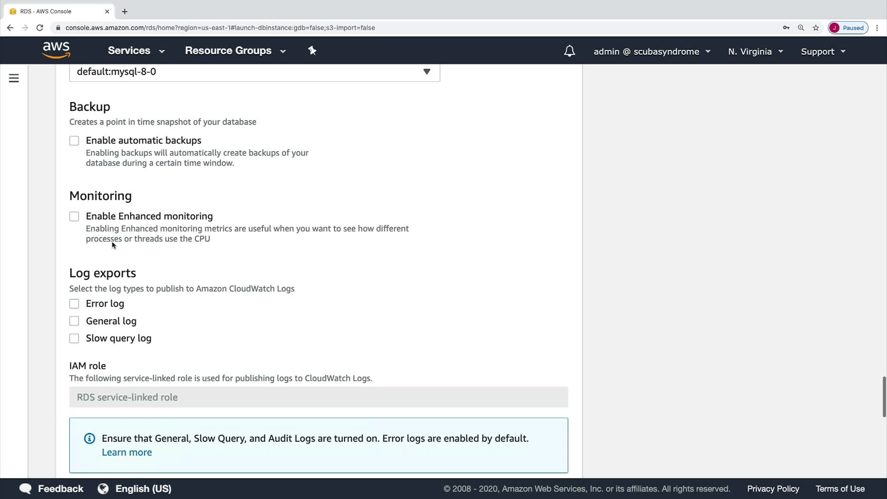Image resolution: width=887 pixels, height=499 pixels.
Task: Open the N. Virginia region selector
Action: click(755, 51)
